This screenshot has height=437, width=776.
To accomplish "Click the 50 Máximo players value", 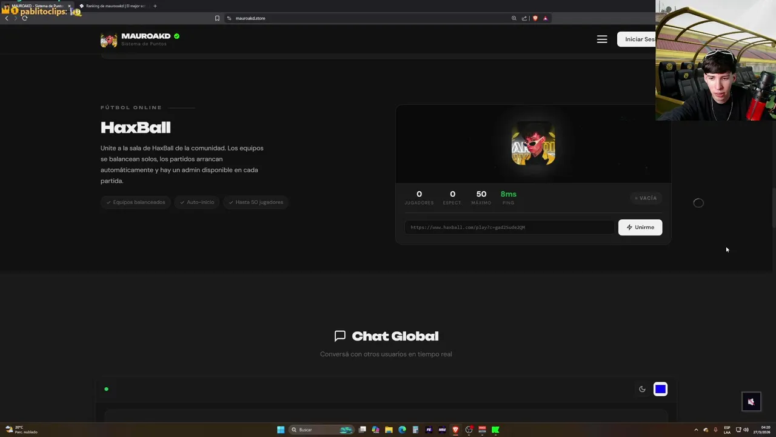I will [481, 194].
